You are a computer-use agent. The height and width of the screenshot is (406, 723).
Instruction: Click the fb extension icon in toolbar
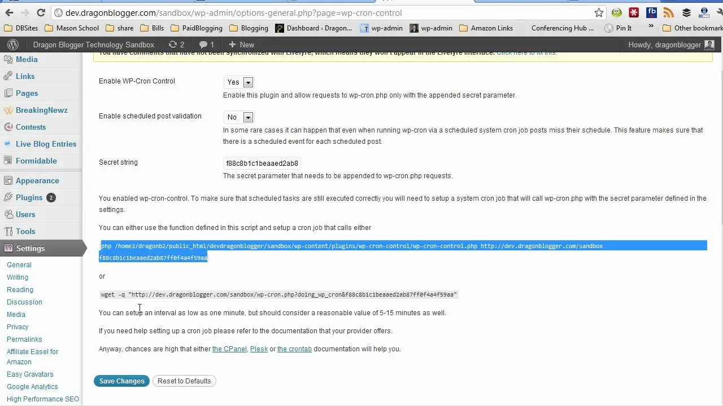coord(651,12)
